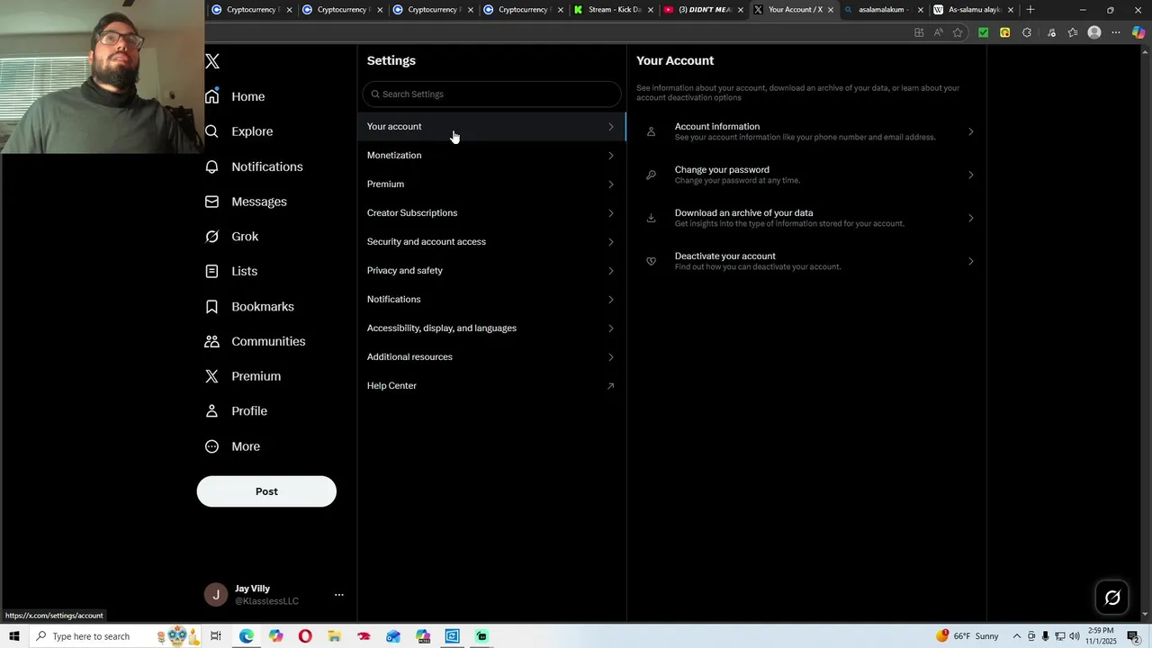Open Copilot icon in browser toolbar

(x=1138, y=32)
